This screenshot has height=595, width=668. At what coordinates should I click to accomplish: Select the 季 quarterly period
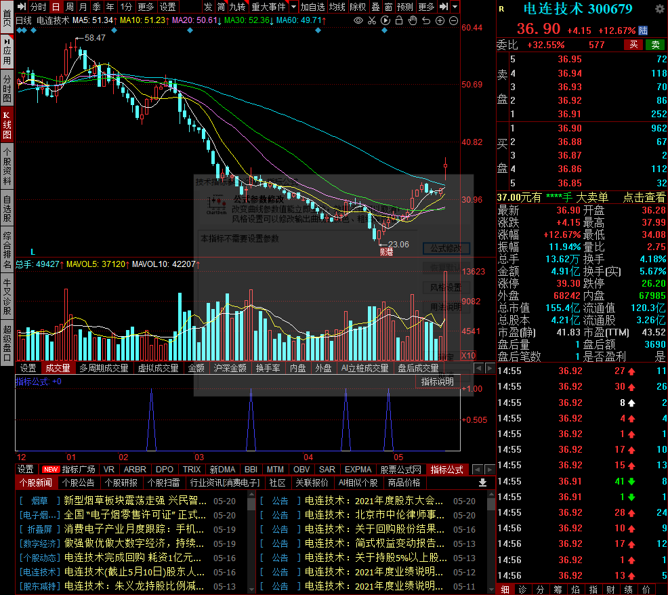click(97, 7)
